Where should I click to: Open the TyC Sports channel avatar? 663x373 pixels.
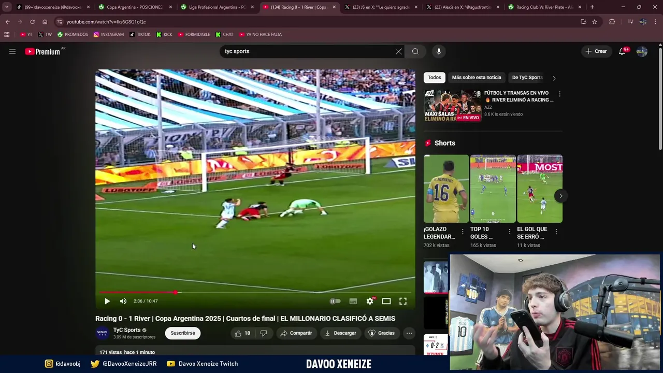(103, 333)
